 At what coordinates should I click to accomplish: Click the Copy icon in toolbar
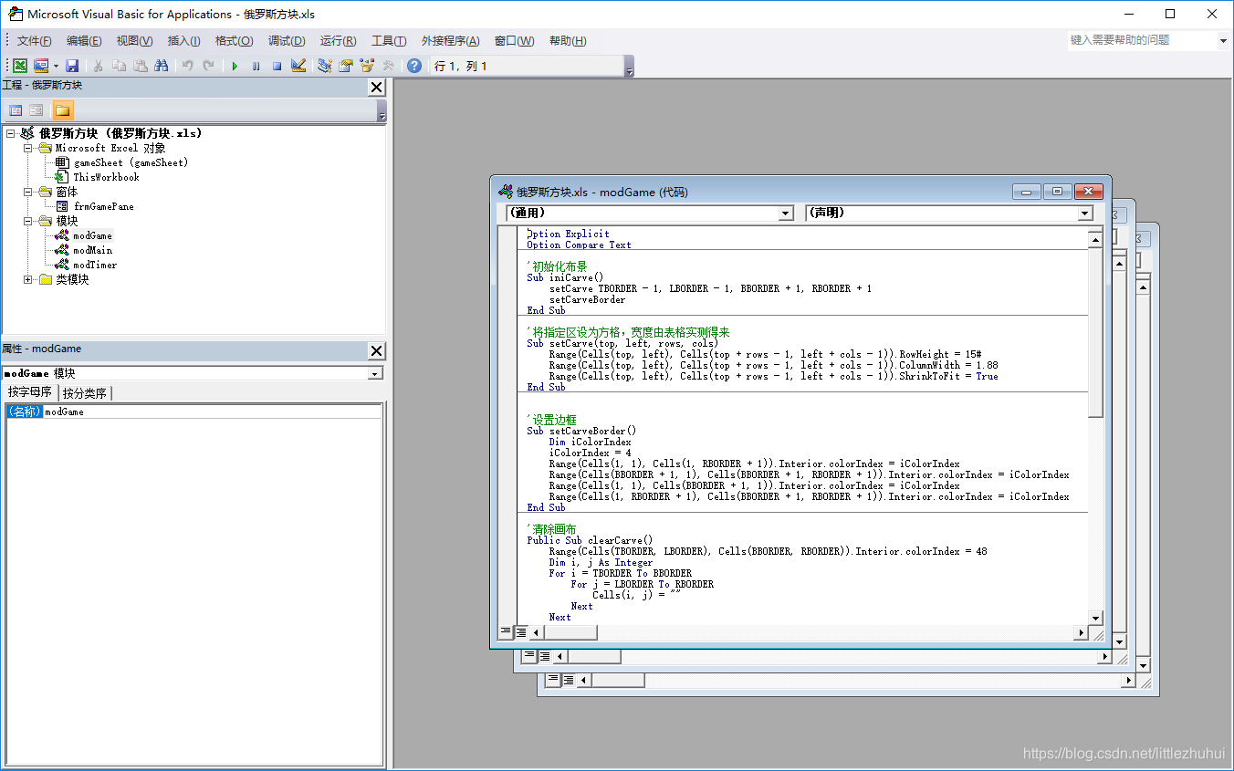(x=119, y=66)
